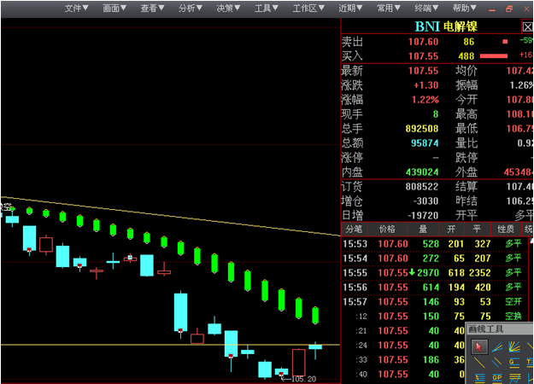
Task: Click the 振幅 label
Action: click(x=467, y=85)
